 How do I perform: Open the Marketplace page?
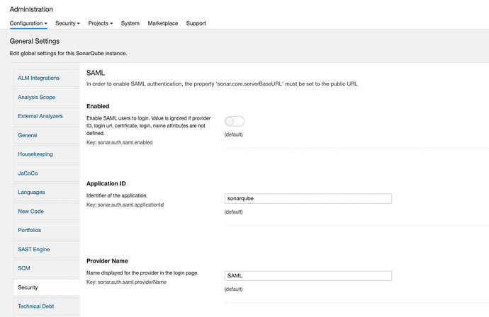click(x=163, y=23)
